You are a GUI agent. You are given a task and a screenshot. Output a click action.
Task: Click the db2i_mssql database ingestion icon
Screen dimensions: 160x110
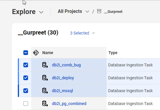[45, 91]
